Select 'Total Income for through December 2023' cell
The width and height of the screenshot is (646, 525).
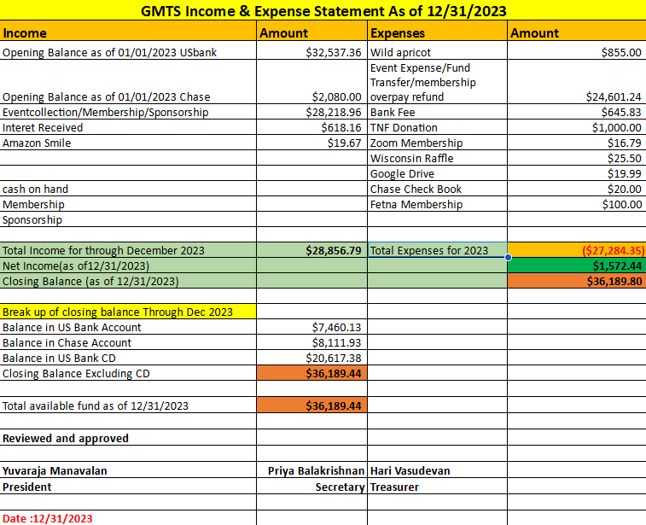coord(128,250)
